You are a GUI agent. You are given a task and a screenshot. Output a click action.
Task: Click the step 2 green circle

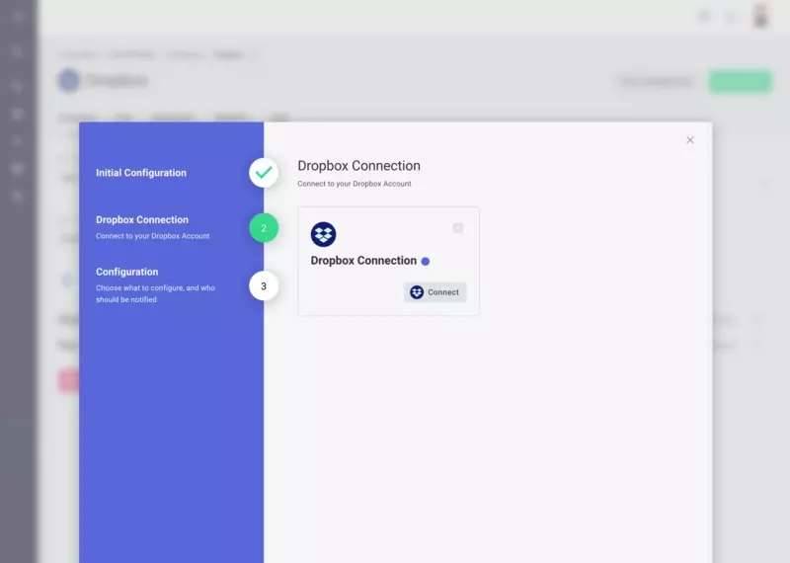(x=264, y=228)
